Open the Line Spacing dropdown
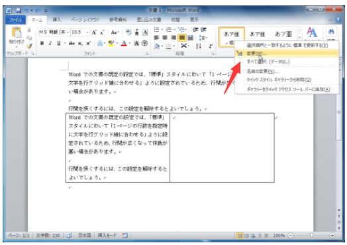This screenshot has width=347, height=245. 203,38
